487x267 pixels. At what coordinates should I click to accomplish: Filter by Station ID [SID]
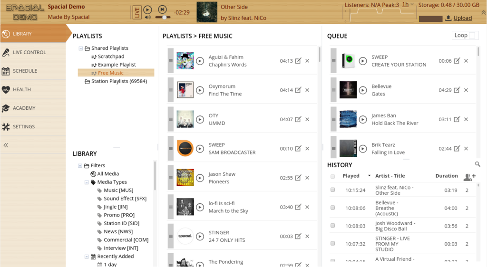pos(121,223)
